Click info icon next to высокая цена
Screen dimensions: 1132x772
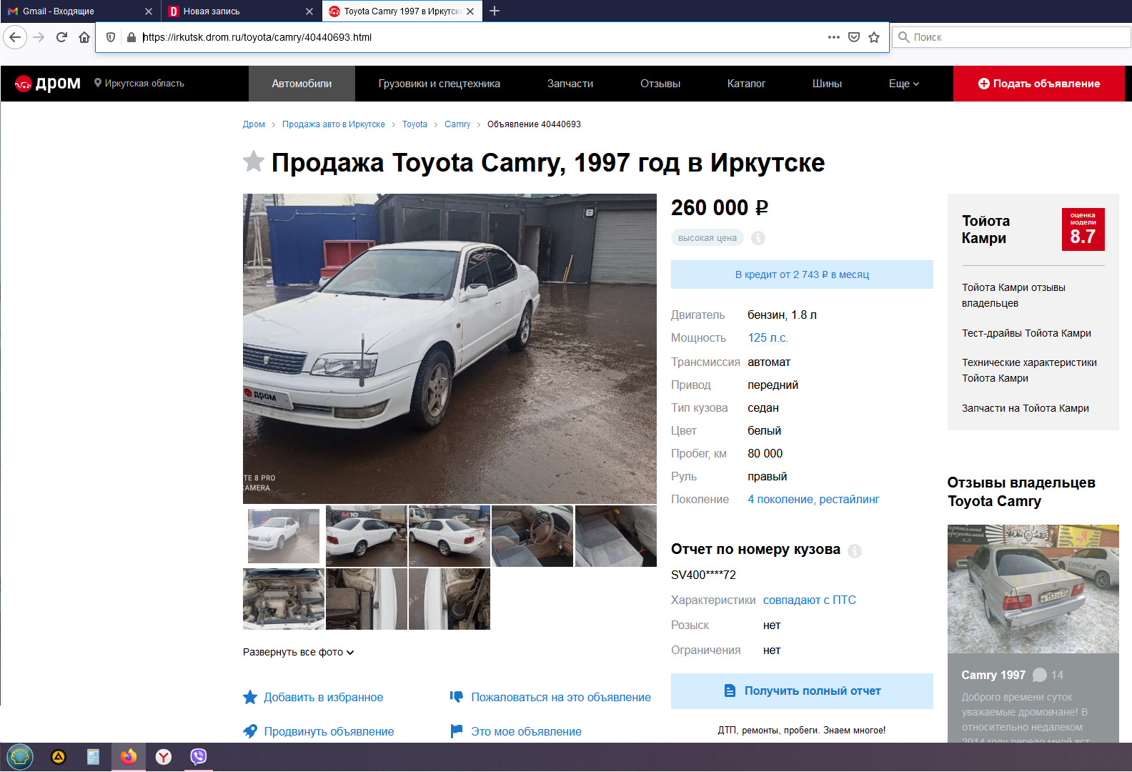(758, 238)
